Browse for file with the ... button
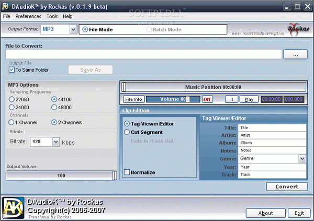314x221 pixels. 295,54
